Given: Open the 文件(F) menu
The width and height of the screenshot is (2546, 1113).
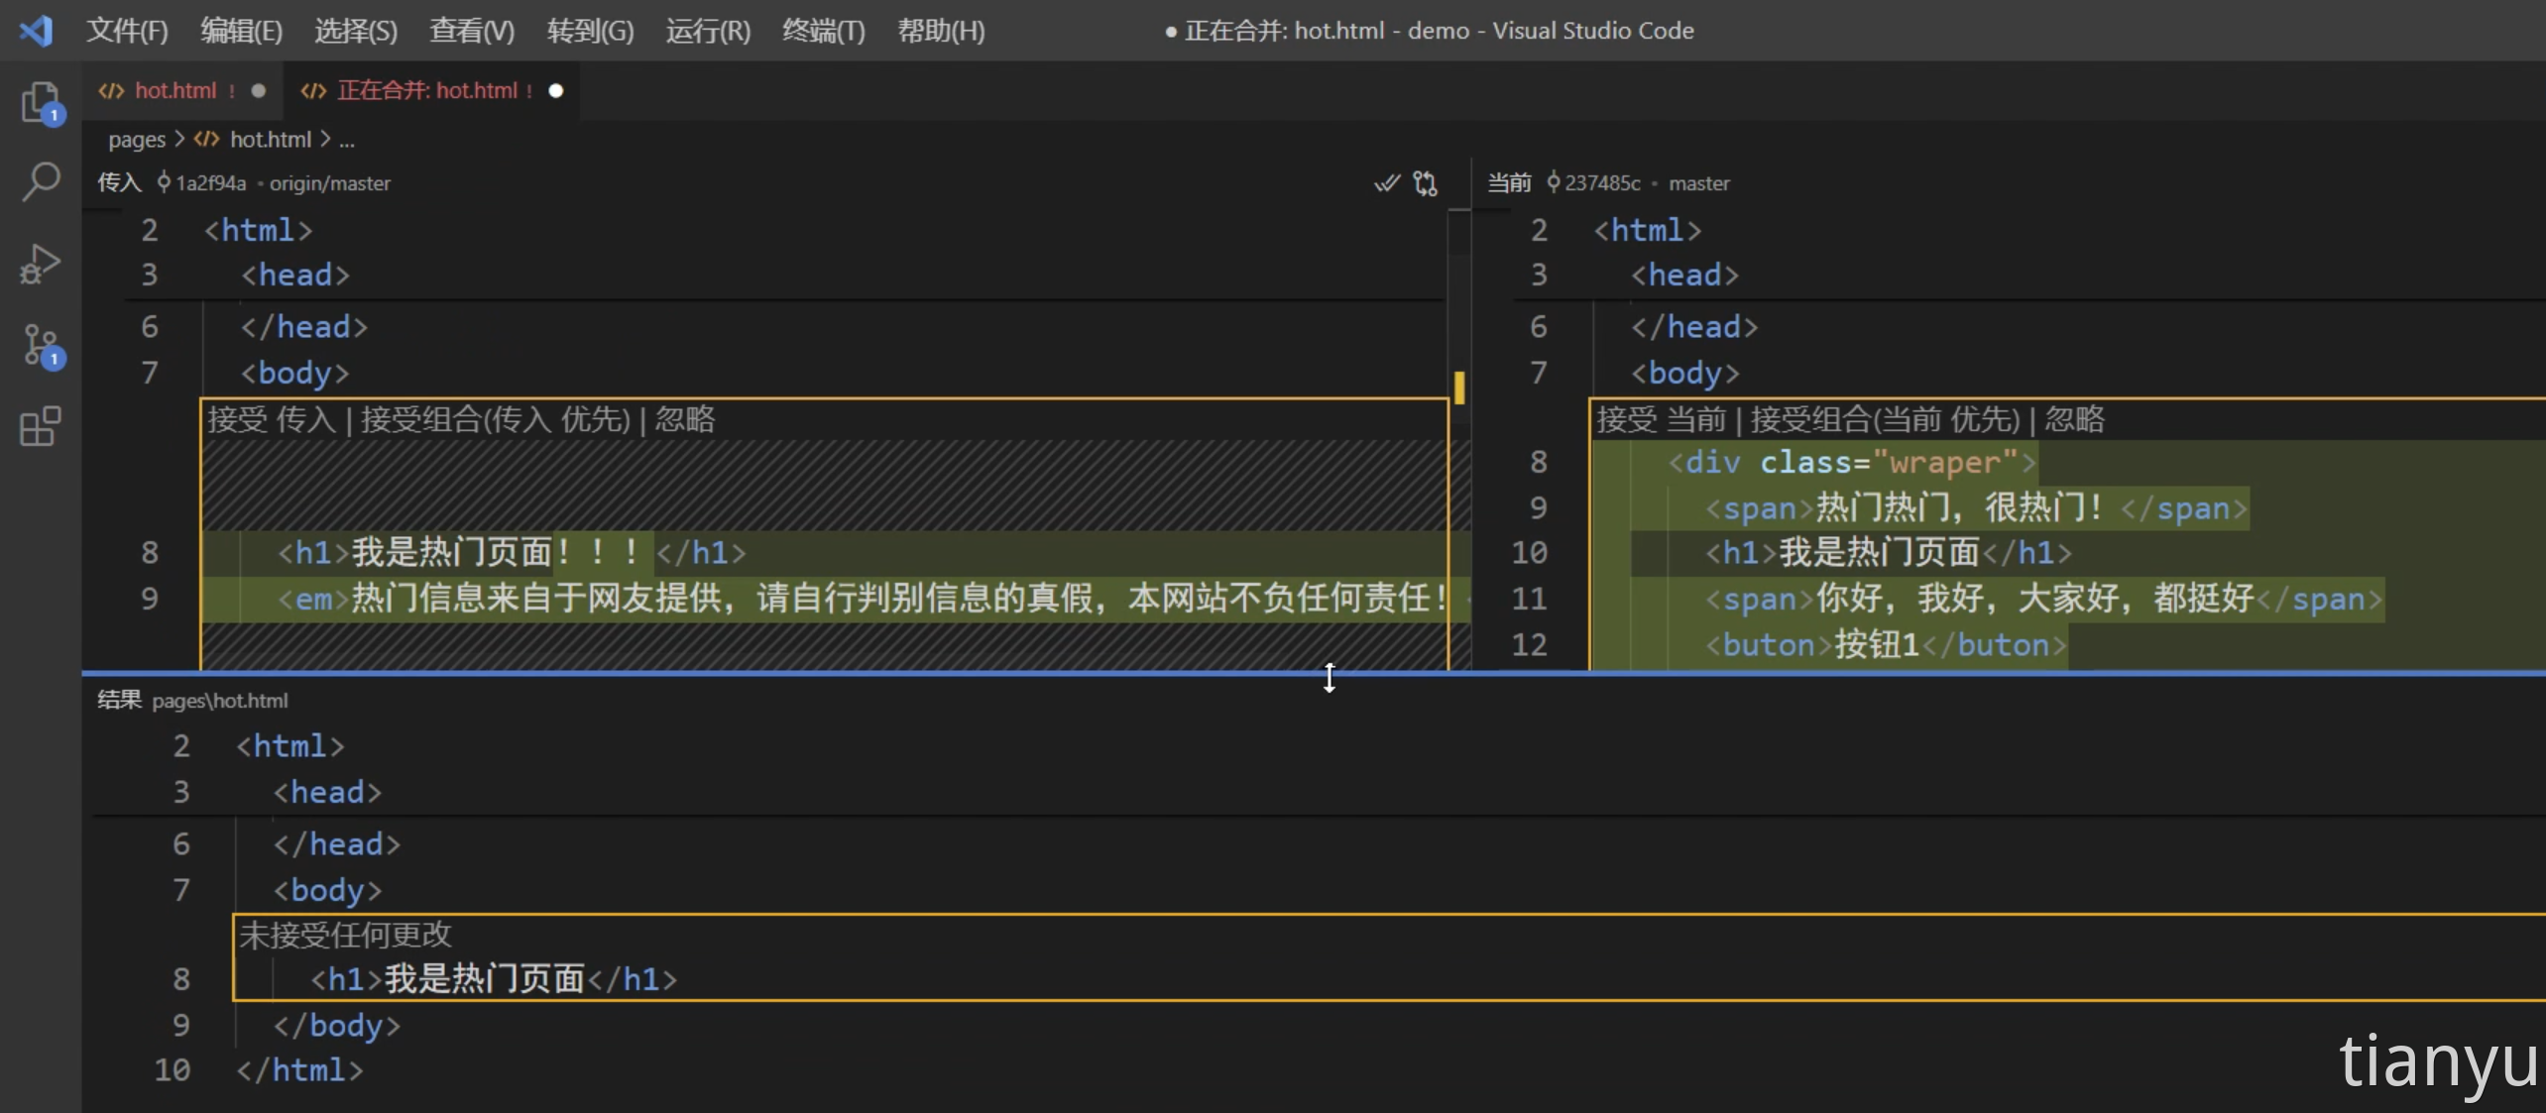Looking at the screenshot, I should point(127,31).
